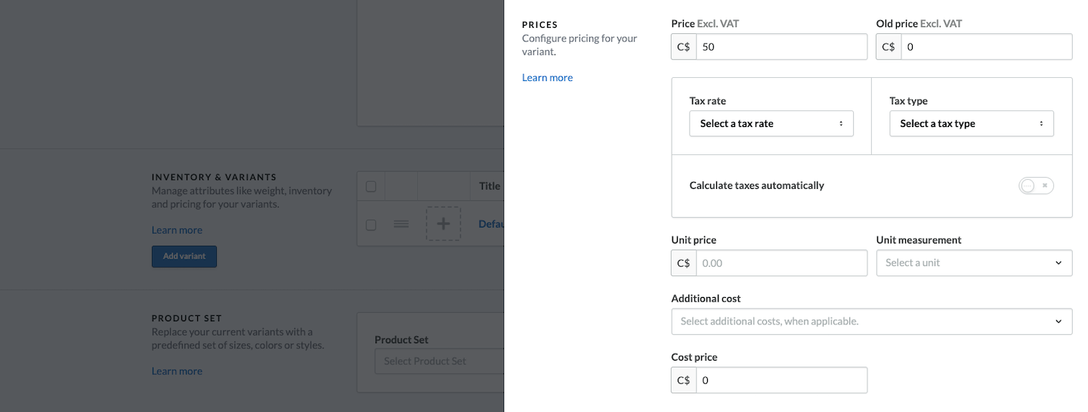Open Learn more link under Inventory & Variants
The width and height of the screenshot is (1088, 412).
coord(177,230)
